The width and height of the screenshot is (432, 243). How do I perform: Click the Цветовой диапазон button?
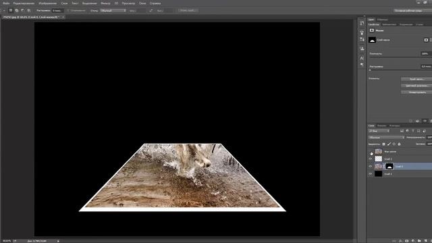pos(416,86)
